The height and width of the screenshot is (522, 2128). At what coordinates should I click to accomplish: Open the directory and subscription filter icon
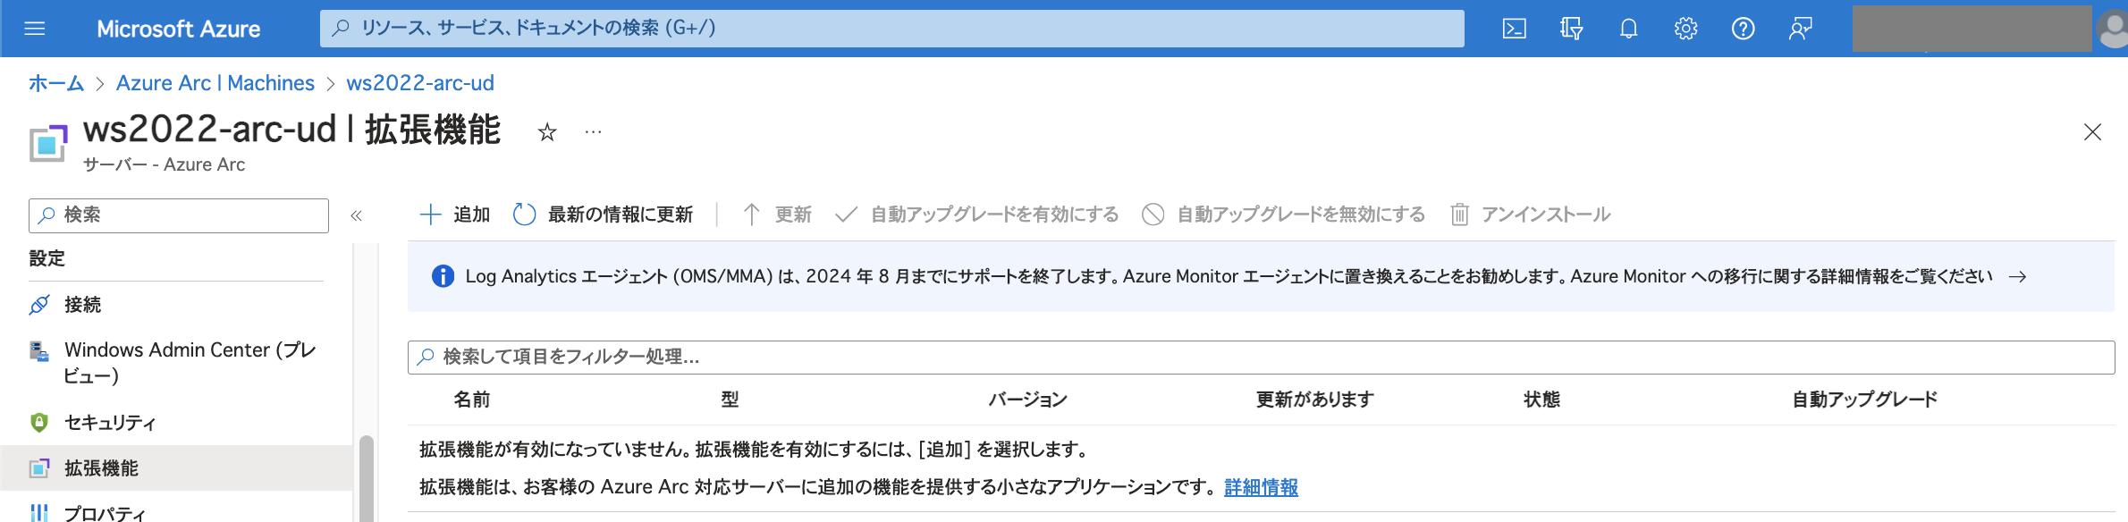pyautogui.click(x=1571, y=29)
